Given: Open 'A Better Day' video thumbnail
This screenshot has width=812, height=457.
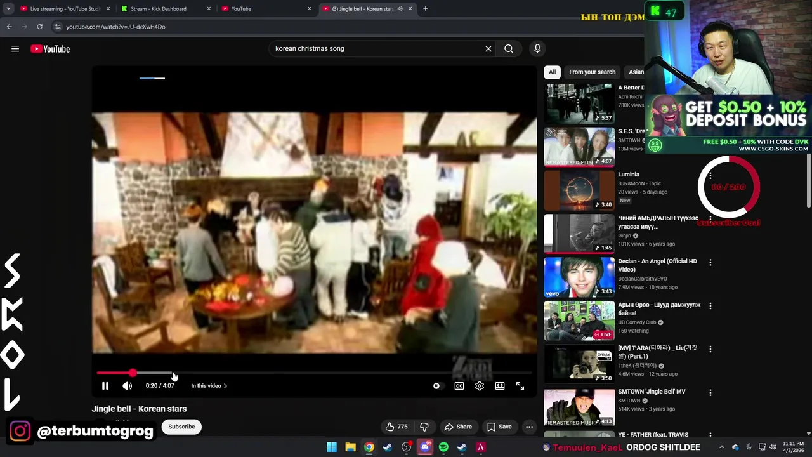Looking at the screenshot, I should (x=579, y=103).
